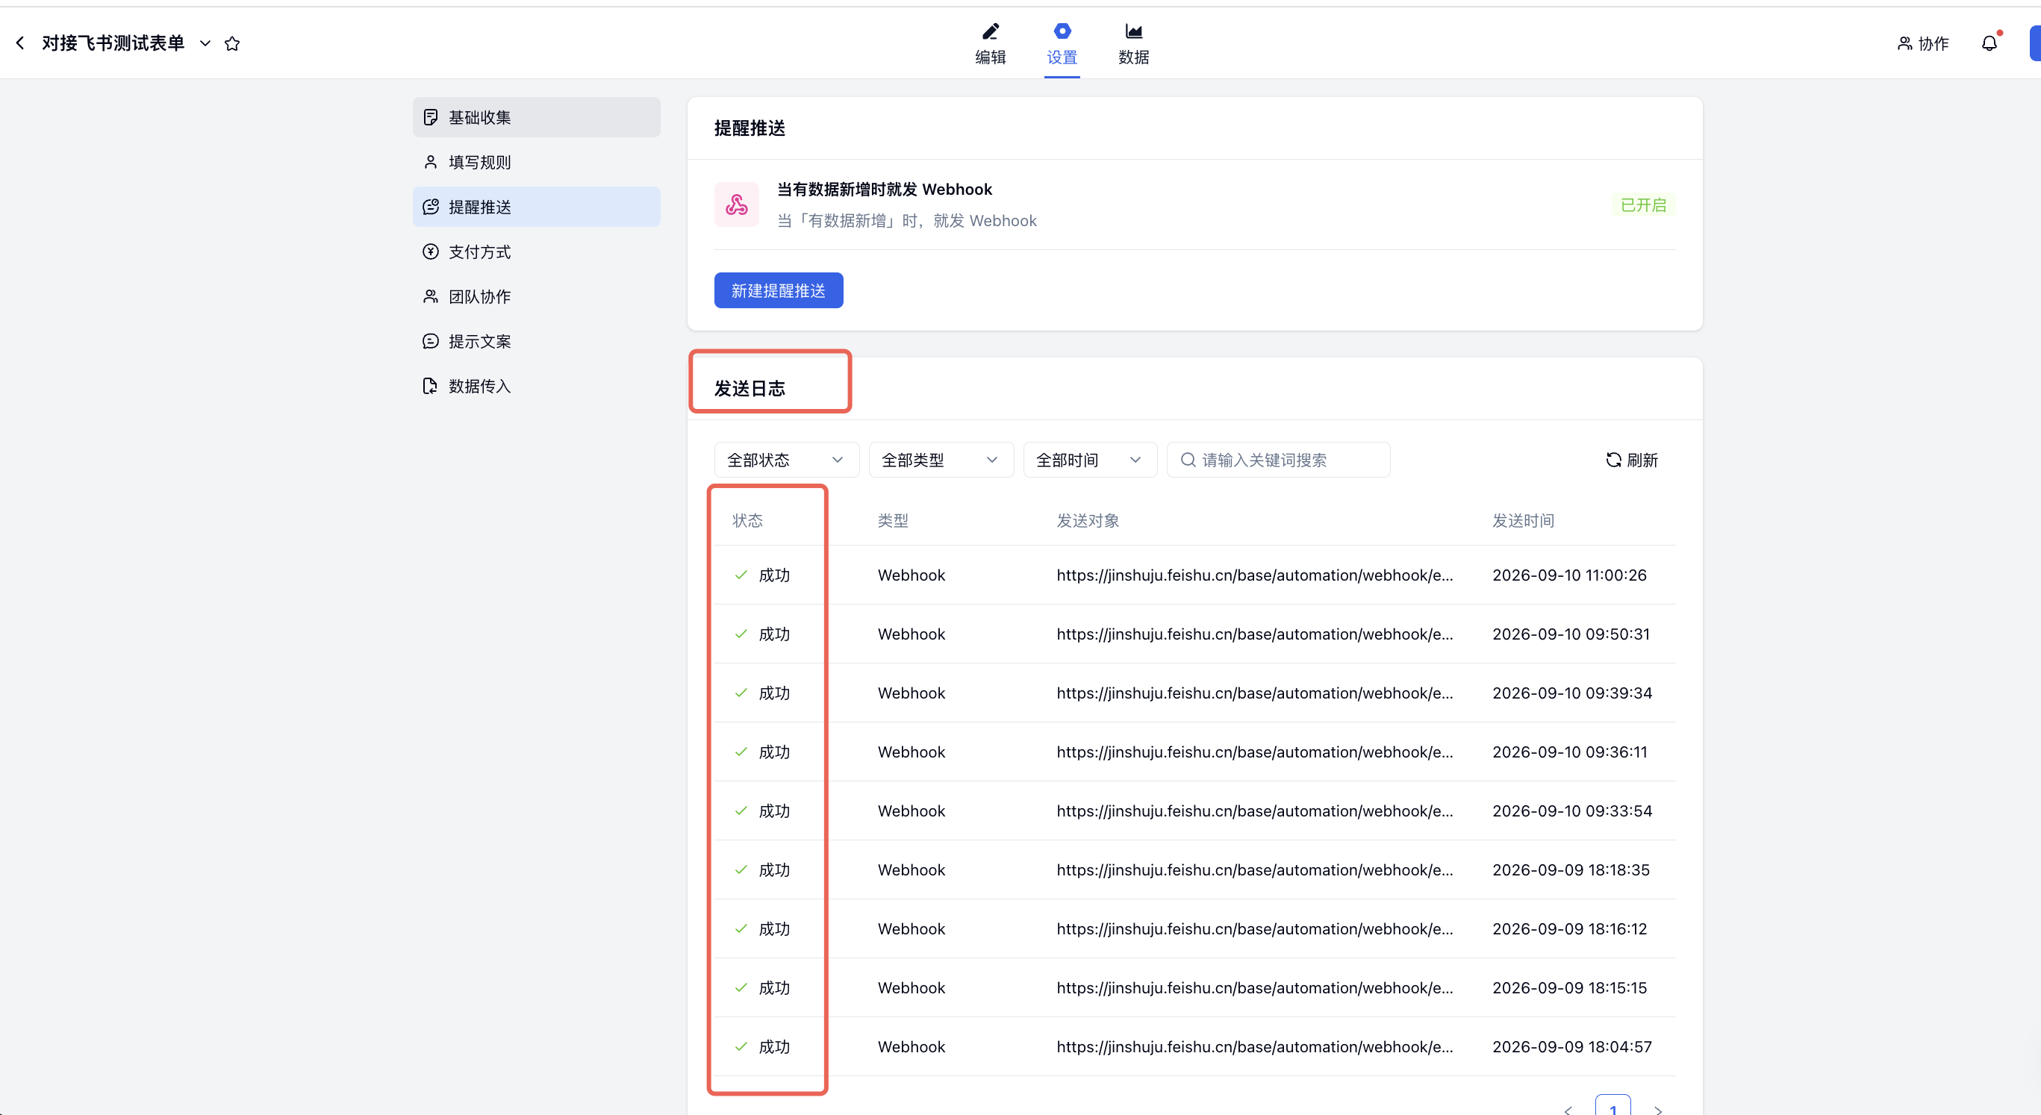Click the 发送时间 column header

tap(1523, 520)
